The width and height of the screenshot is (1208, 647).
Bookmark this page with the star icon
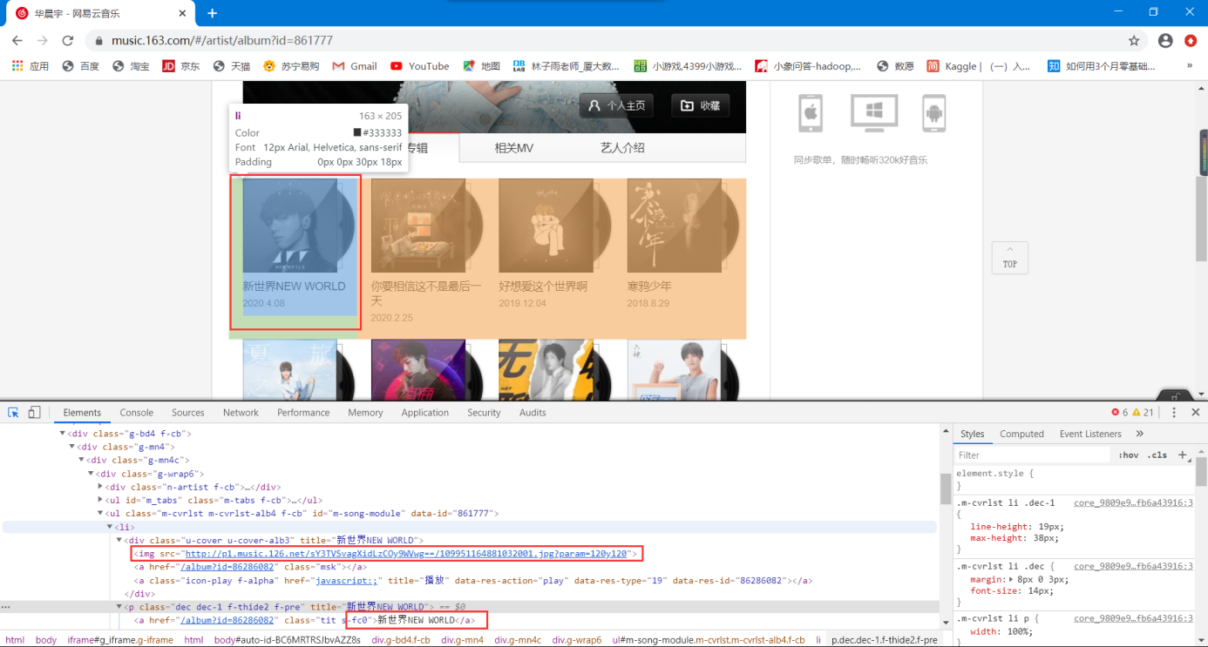click(x=1134, y=40)
